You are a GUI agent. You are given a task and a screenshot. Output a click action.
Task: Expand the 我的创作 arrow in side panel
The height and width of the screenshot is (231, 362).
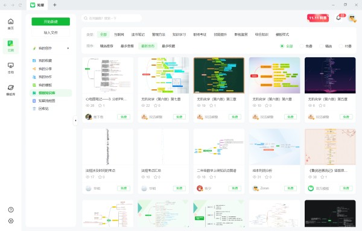[x=68, y=48]
